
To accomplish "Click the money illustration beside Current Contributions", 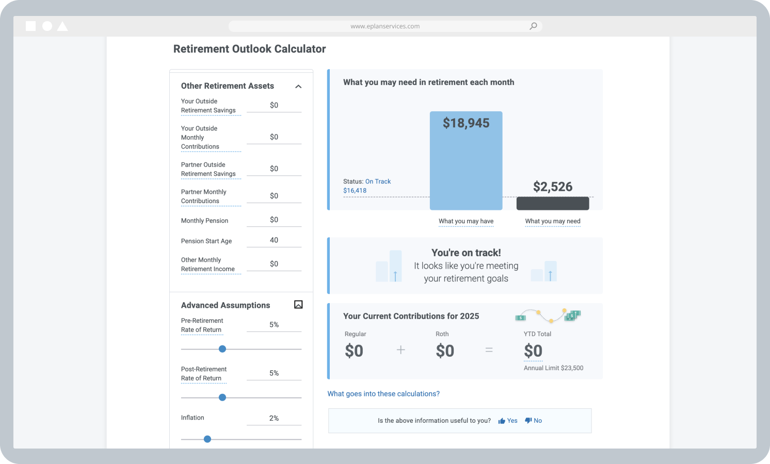I will coord(548,315).
